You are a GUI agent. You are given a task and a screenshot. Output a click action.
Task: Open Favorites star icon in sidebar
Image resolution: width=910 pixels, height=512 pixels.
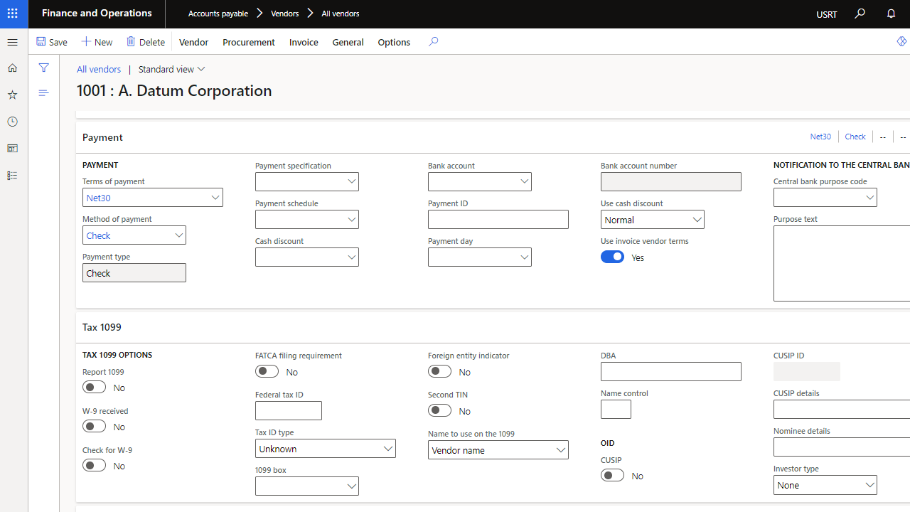pyautogui.click(x=12, y=95)
